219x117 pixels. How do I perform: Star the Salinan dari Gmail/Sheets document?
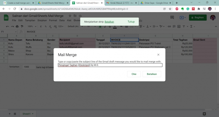coord(70,16)
